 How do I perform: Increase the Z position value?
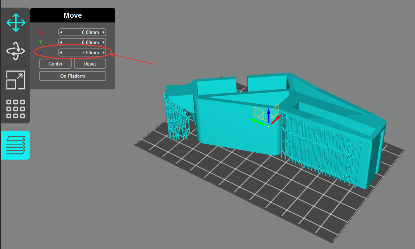[104, 52]
